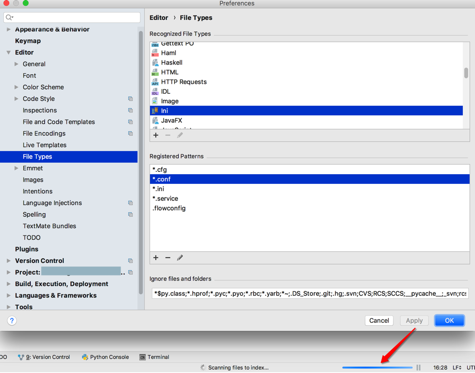Expand the Code Style subsection
The height and width of the screenshot is (373, 475).
(x=16, y=99)
